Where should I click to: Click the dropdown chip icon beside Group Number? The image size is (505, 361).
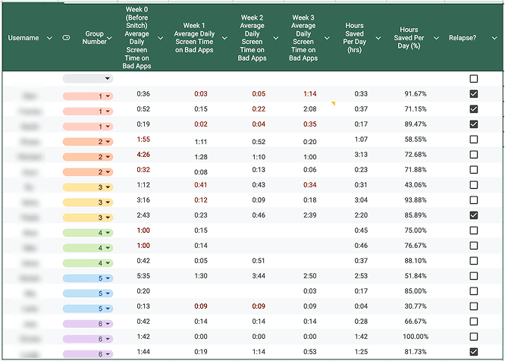click(66, 38)
